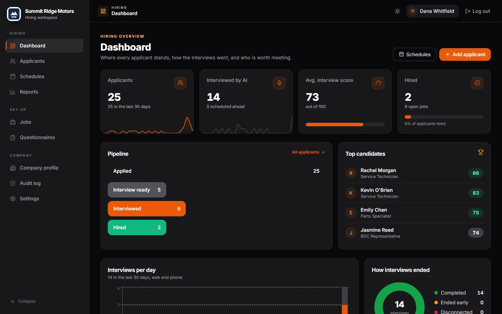
Task: Click the '6 open jobs' text
Action: tap(416, 107)
